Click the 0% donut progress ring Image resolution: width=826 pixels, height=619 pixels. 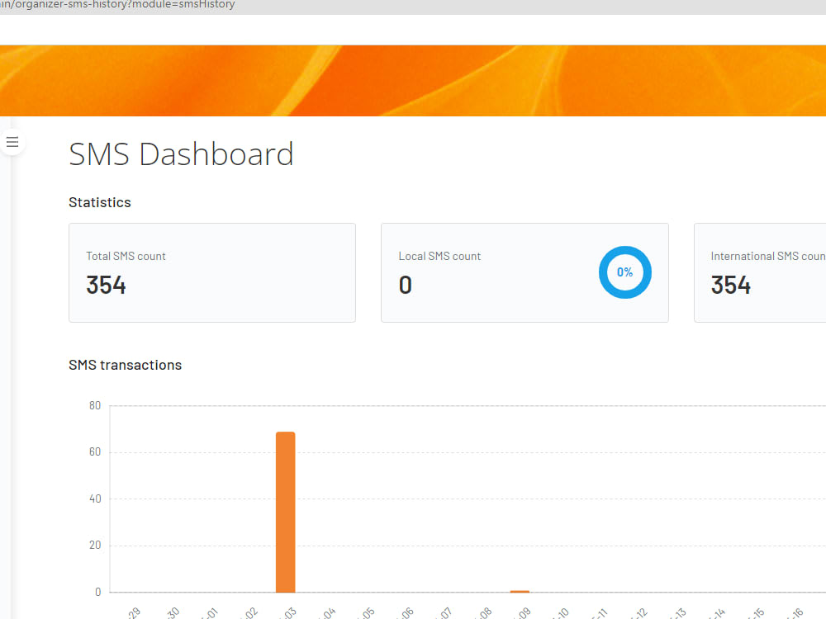click(625, 272)
